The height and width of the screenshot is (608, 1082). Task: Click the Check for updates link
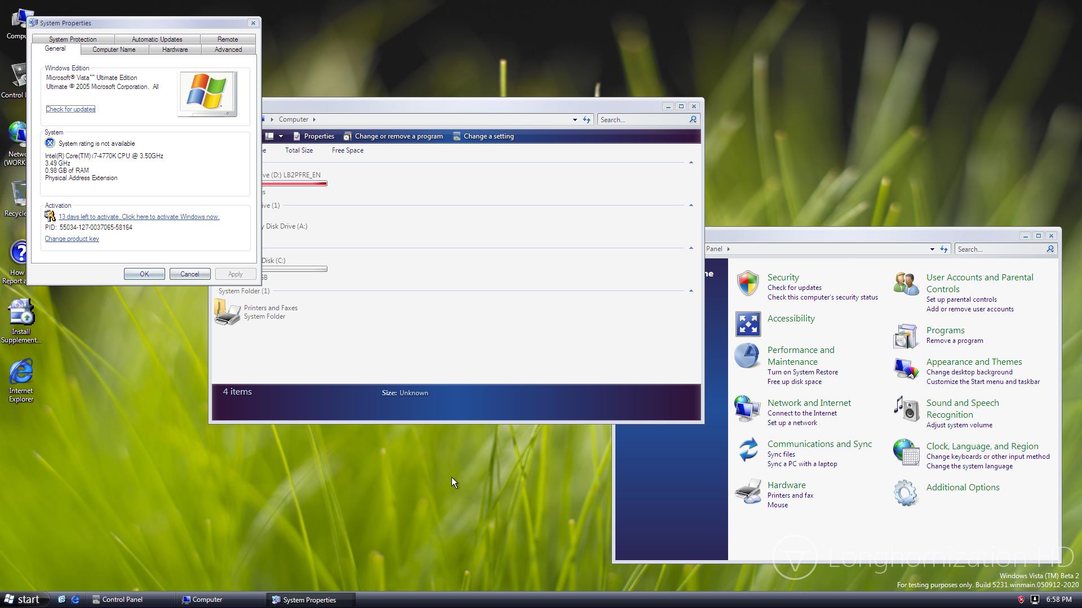pyautogui.click(x=70, y=109)
